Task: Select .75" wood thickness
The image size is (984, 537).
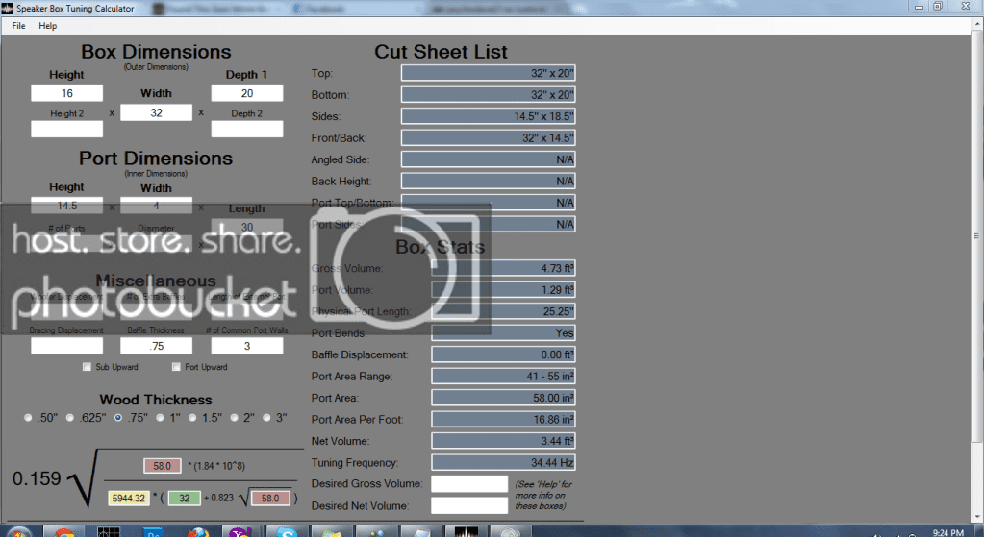Action: coord(118,417)
